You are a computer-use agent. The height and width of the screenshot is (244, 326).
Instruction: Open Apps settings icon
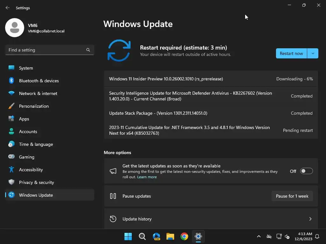click(11, 119)
